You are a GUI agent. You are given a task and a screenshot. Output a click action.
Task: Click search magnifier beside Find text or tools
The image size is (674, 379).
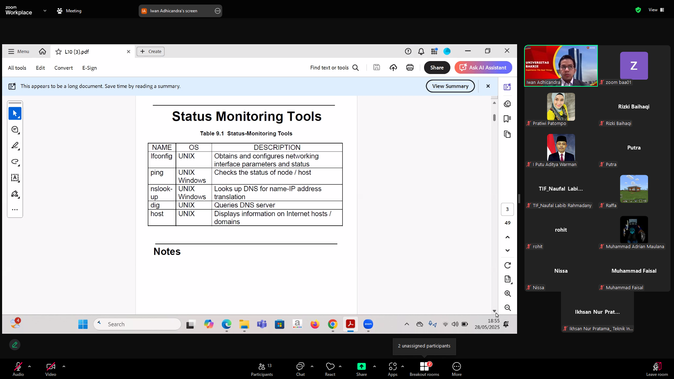coord(356,68)
